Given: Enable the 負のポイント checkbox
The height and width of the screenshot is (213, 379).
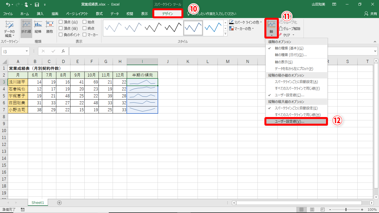Looking at the screenshot, I should 61,35.
